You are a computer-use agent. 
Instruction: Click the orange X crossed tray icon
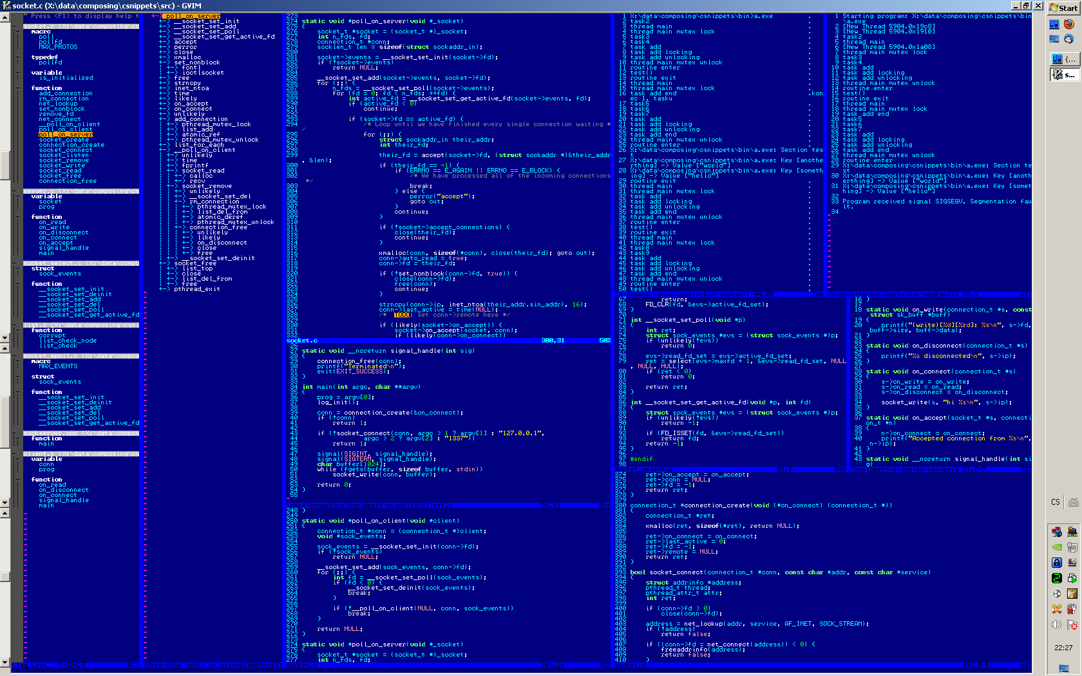click(1057, 609)
